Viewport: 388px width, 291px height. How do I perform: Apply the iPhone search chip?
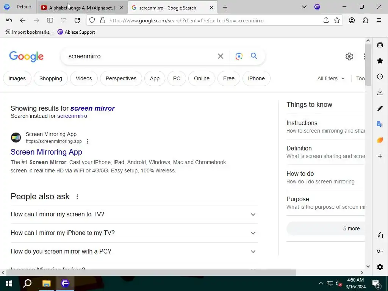pyautogui.click(x=257, y=78)
